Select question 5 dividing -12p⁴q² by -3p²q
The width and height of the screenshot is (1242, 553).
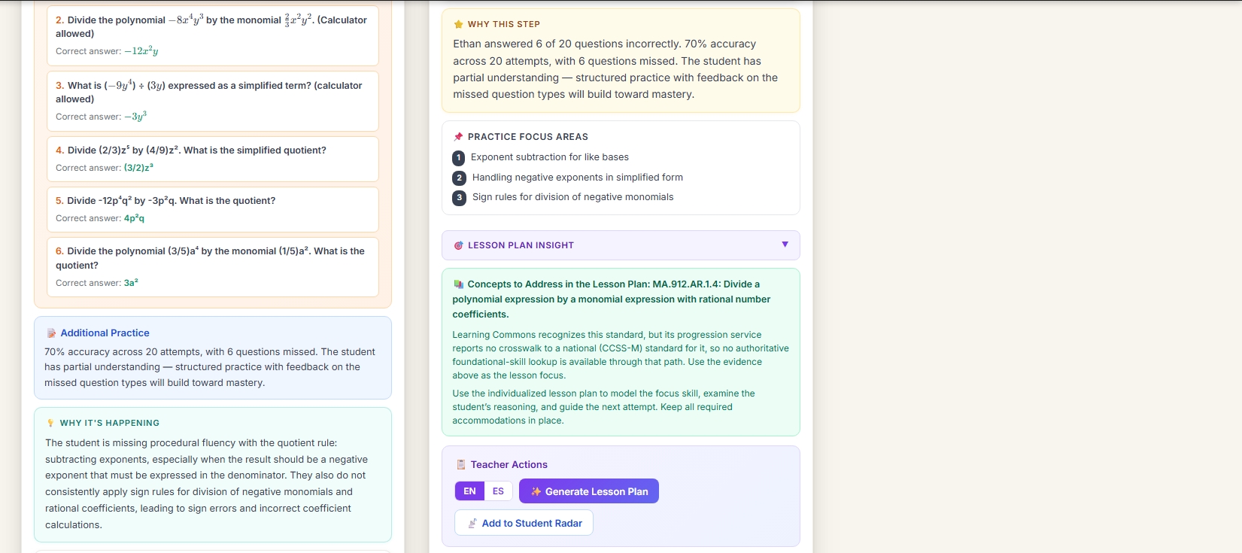point(212,209)
